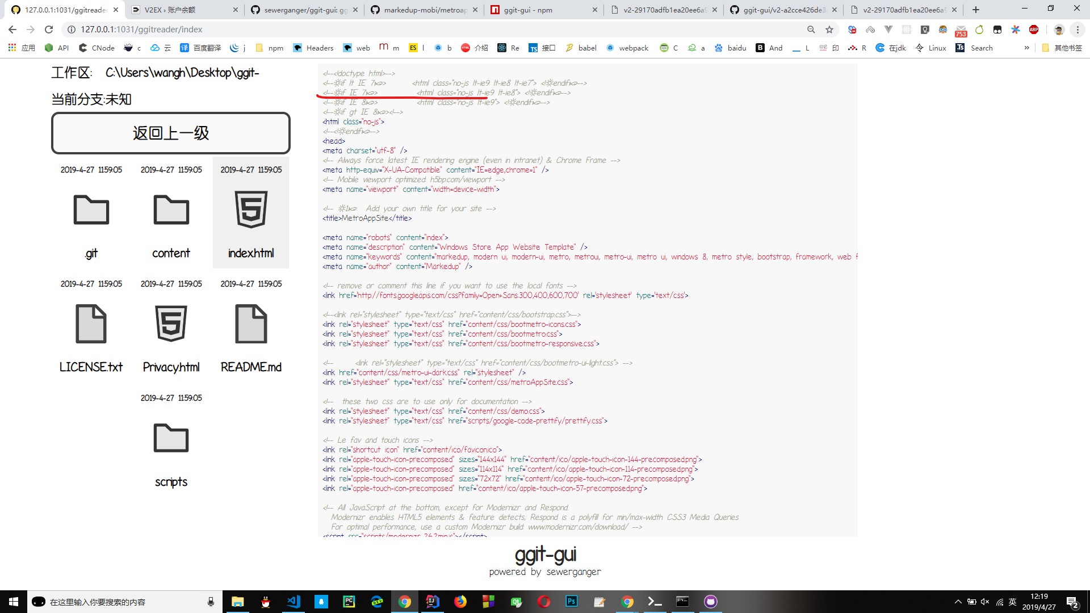The image size is (1090, 613).
Task: Switch to the V2EX tab
Action: pyautogui.click(x=182, y=10)
